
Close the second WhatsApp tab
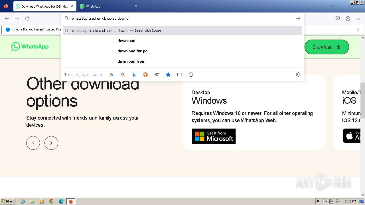[x=136, y=6]
